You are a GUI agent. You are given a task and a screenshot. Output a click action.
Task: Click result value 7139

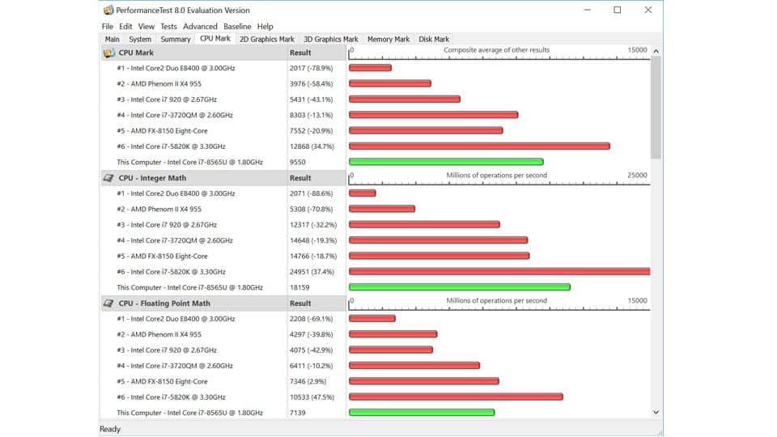click(297, 413)
